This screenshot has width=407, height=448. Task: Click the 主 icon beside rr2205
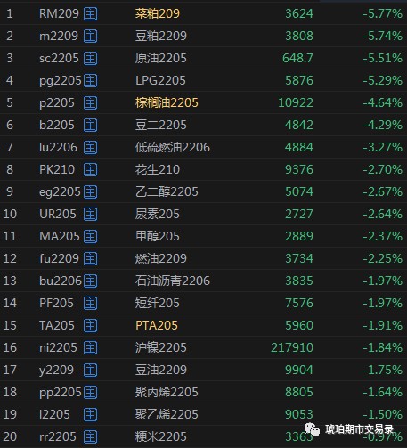pos(90,436)
